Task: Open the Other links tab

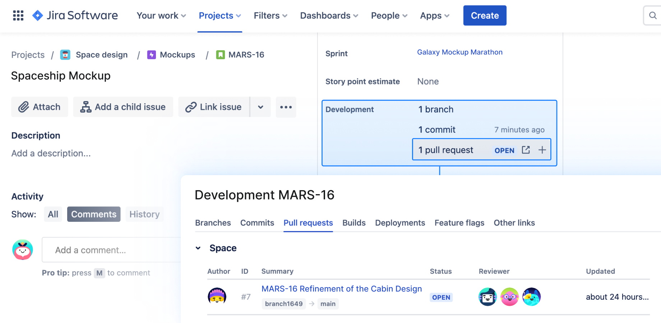Action: coord(514,223)
